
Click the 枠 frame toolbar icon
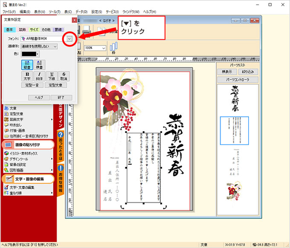pyautogui.click(x=113, y=48)
